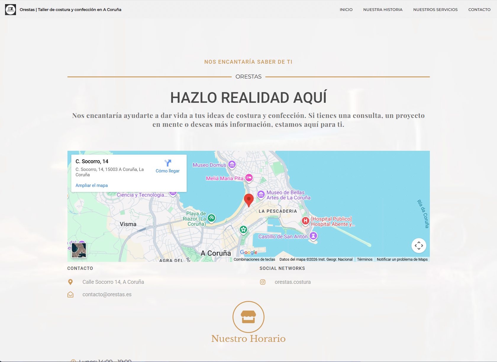
Task: Toggle the map camera controls button
Action: coord(419,246)
